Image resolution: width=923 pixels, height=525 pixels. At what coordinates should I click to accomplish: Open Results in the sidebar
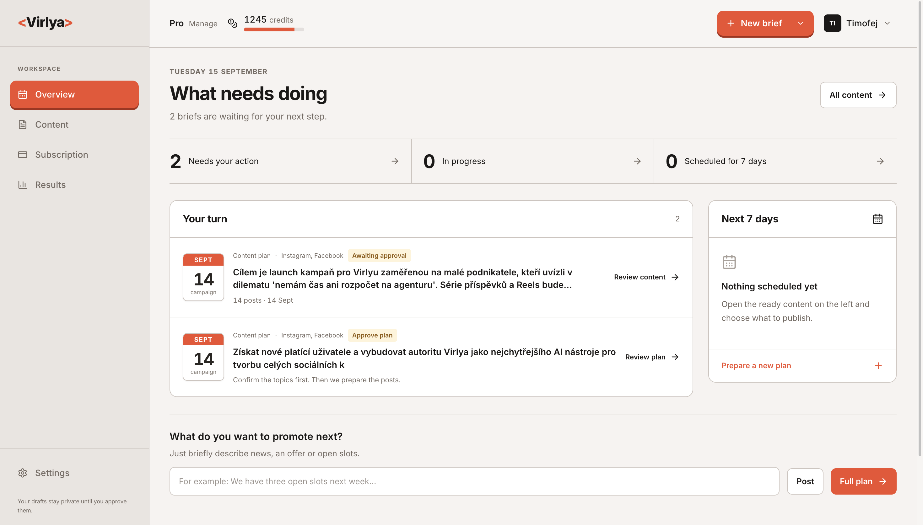74,185
